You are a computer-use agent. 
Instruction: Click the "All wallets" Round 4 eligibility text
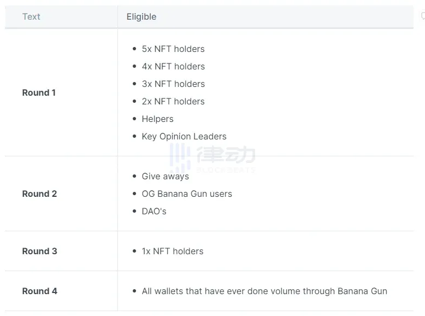tap(264, 291)
